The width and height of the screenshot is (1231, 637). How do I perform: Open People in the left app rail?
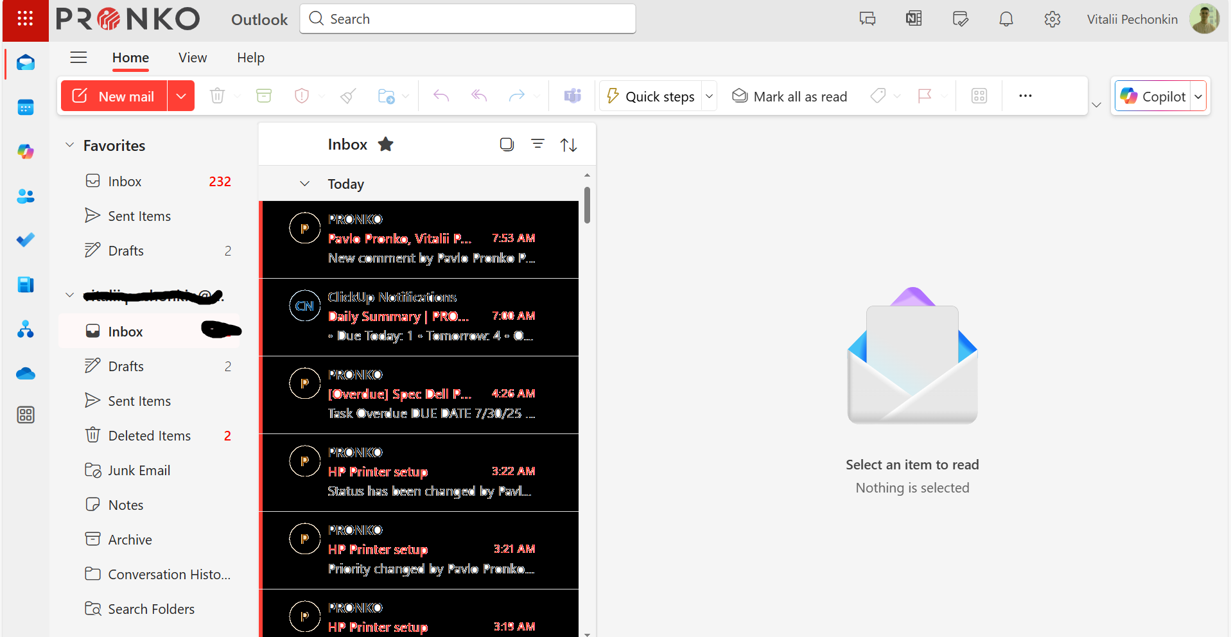click(26, 196)
